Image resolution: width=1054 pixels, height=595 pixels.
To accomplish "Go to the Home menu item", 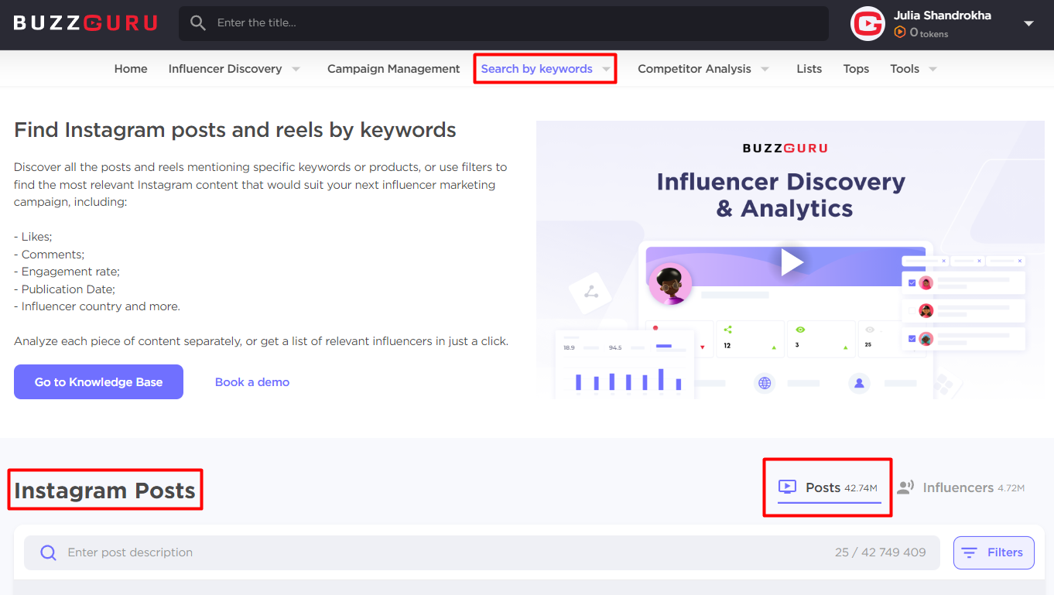I will [131, 69].
